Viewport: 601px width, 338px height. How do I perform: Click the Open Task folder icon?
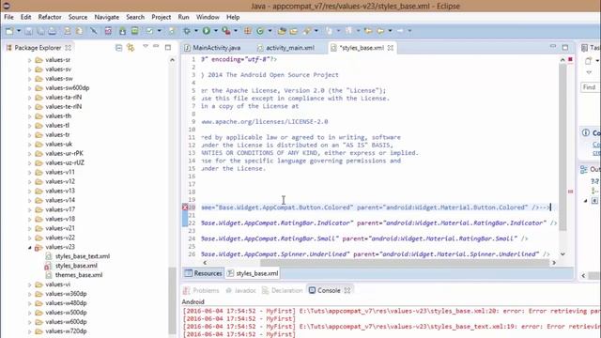click(x=294, y=31)
